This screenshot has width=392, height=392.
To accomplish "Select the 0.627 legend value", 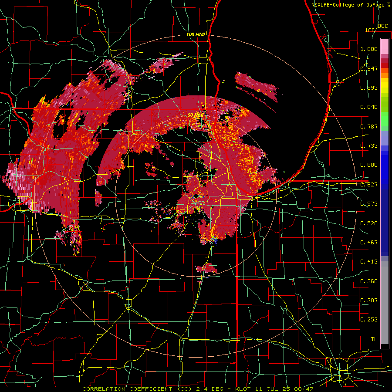I will click(369, 185).
